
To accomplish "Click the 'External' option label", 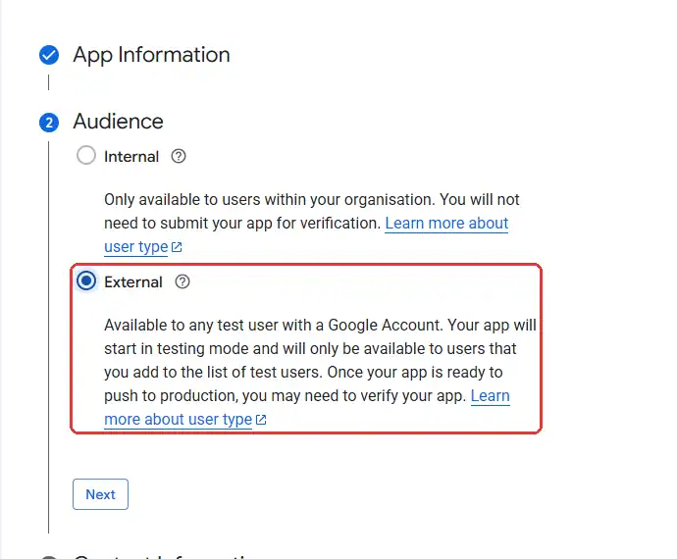I will tap(133, 281).
